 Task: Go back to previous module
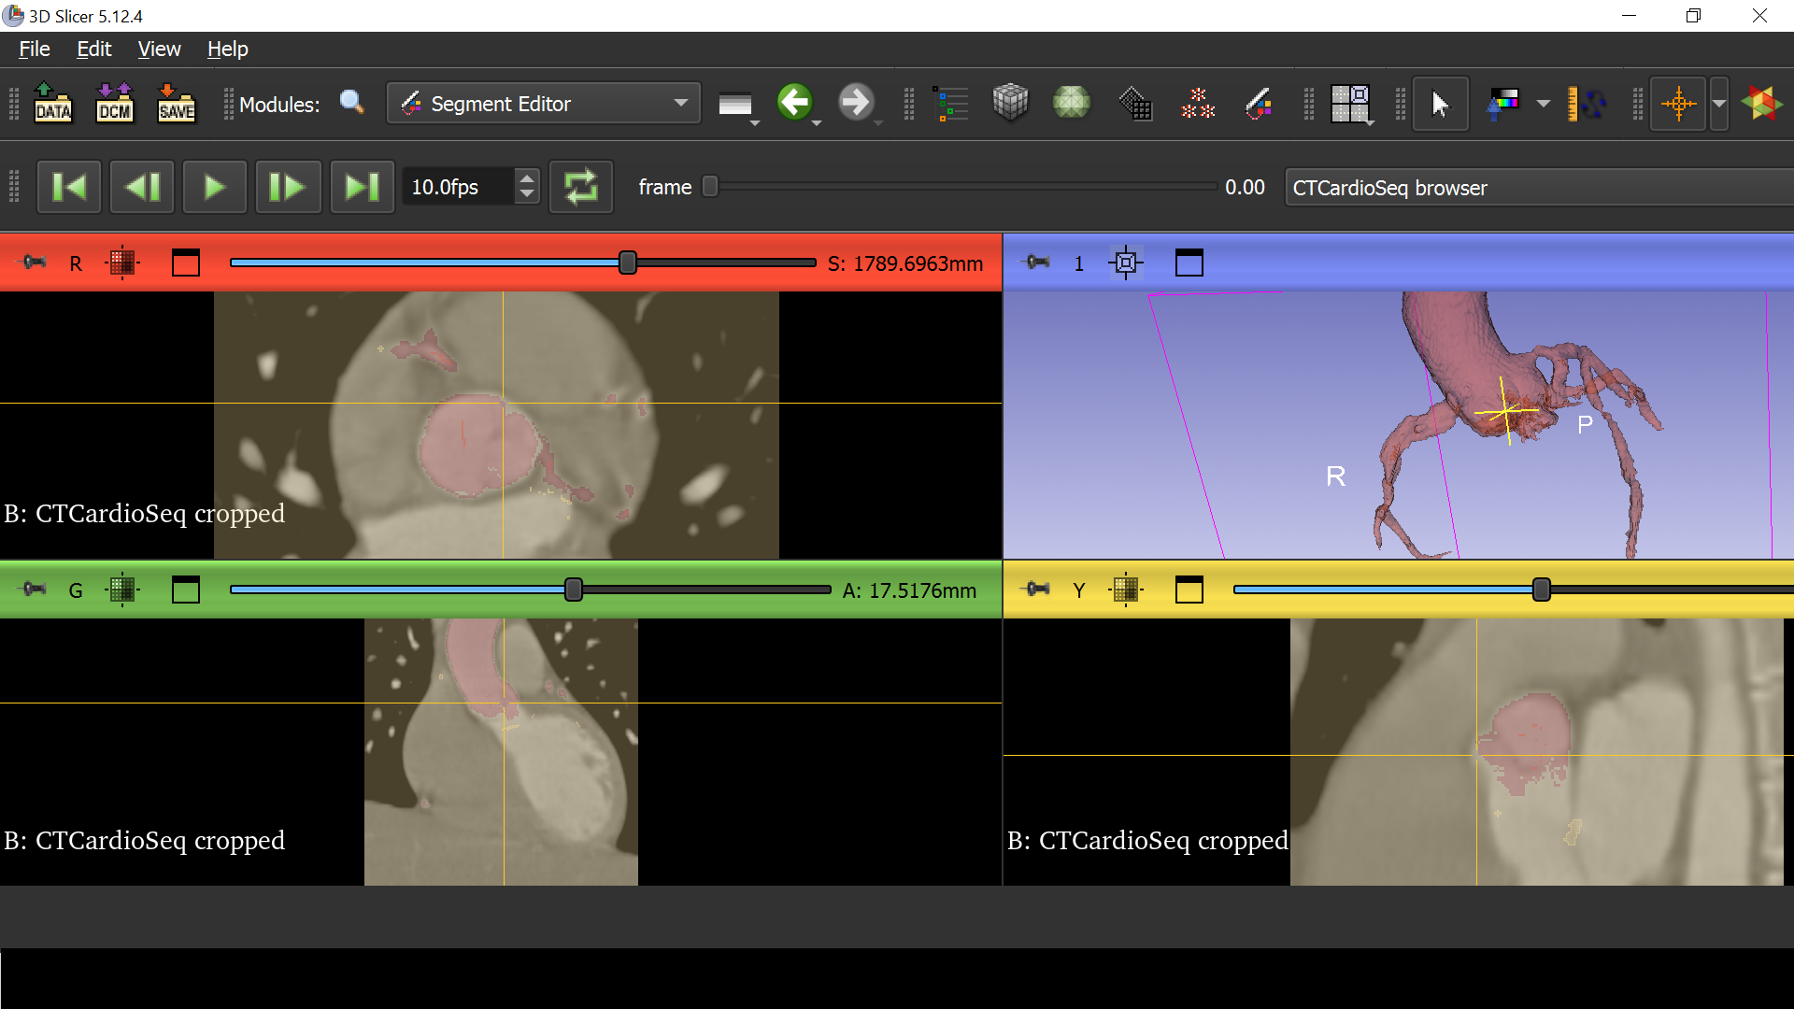coord(795,102)
